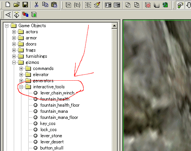
Task: Collapse the Game Objects root node
Action: click(6, 26)
